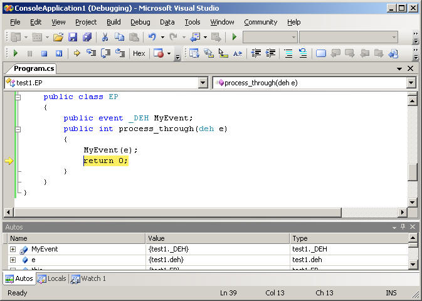Switch to the Locals tab
This screenshot has height=301, width=422.
coord(52,278)
